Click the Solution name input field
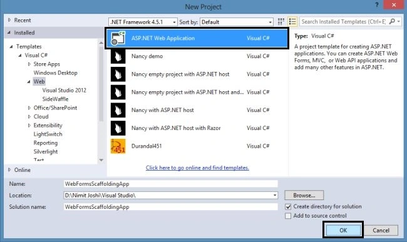The height and width of the screenshot is (242, 407). click(171, 207)
